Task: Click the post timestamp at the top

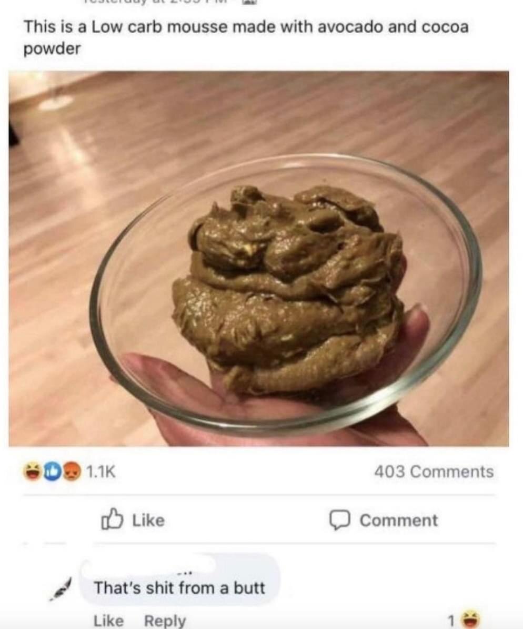Action: click(160, 2)
